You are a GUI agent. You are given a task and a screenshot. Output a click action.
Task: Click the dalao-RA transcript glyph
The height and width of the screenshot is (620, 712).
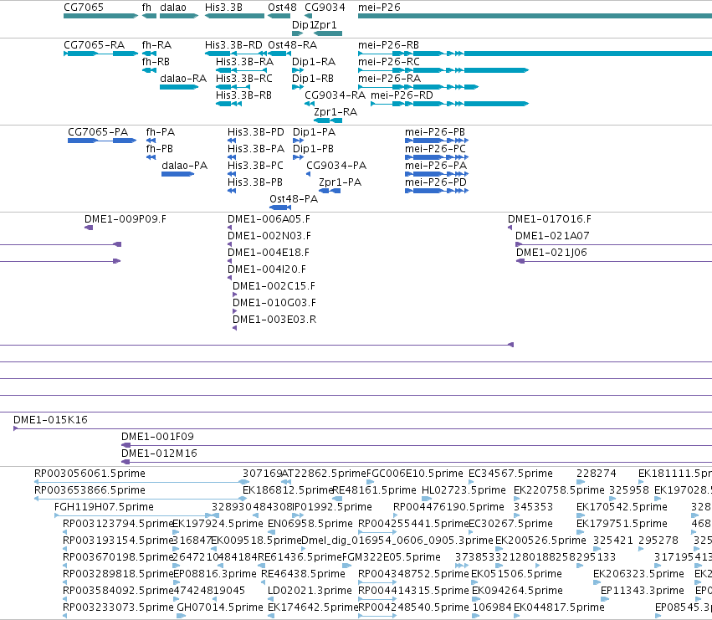pos(179,87)
